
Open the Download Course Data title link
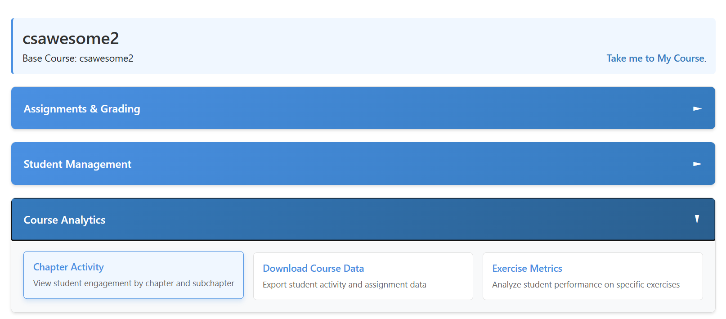pyautogui.click(x=313, y=269)
